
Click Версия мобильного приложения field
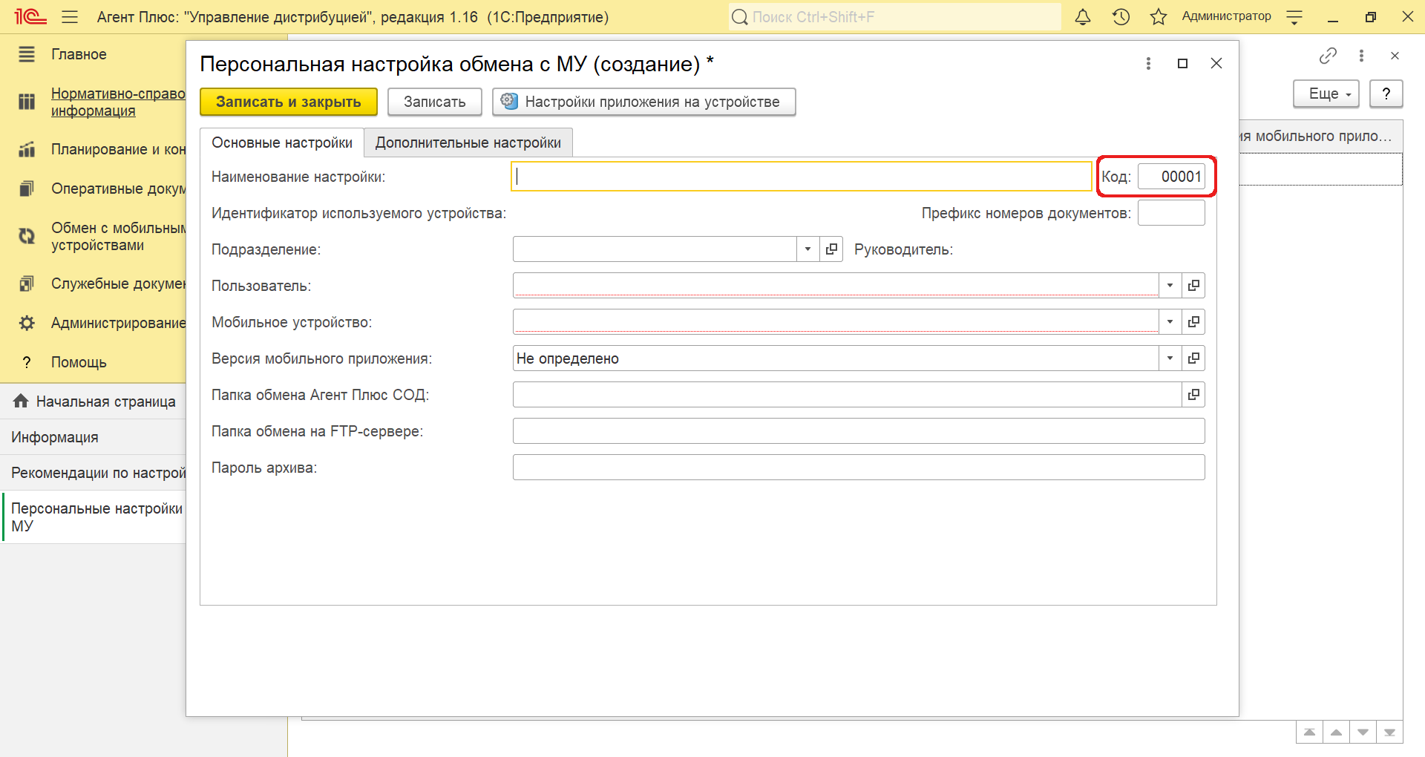[x=836, y=358]
